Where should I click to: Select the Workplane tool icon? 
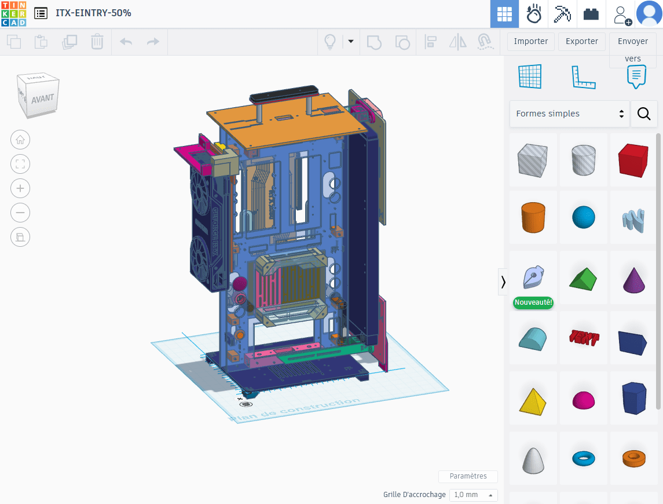(530, 76)
